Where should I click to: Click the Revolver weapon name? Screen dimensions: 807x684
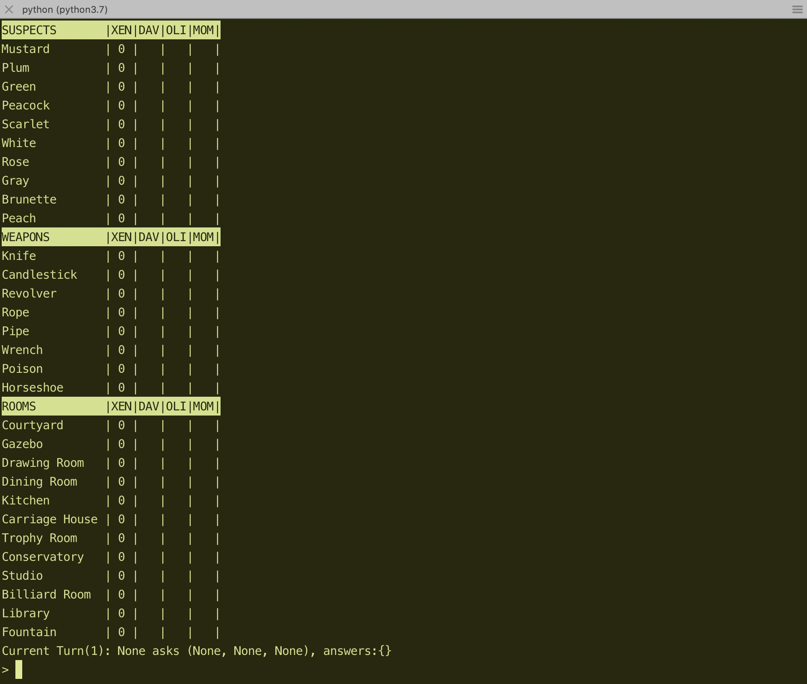click(x=29, y=294)
